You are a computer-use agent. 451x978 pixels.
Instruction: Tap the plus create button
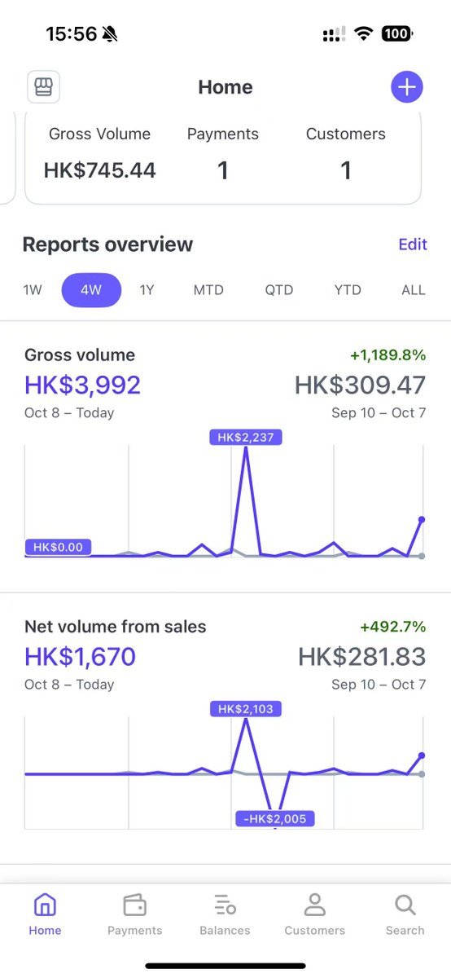pyautogui.click(x=407, y=87)
